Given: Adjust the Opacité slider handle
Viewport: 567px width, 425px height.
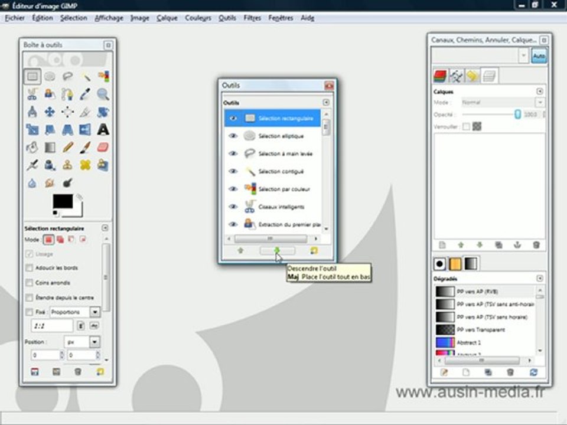Looking at the screenshot, I should tap(517, 114).
